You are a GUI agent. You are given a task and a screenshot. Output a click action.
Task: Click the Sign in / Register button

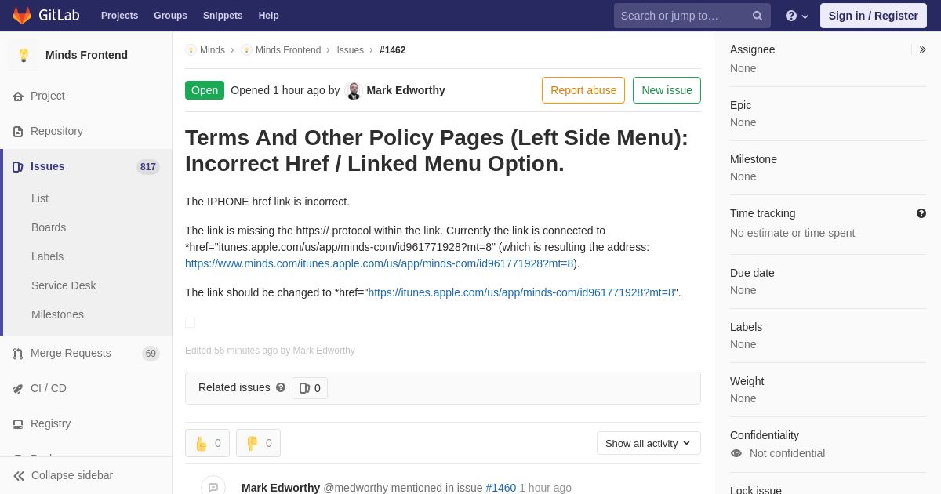point(873,16)
